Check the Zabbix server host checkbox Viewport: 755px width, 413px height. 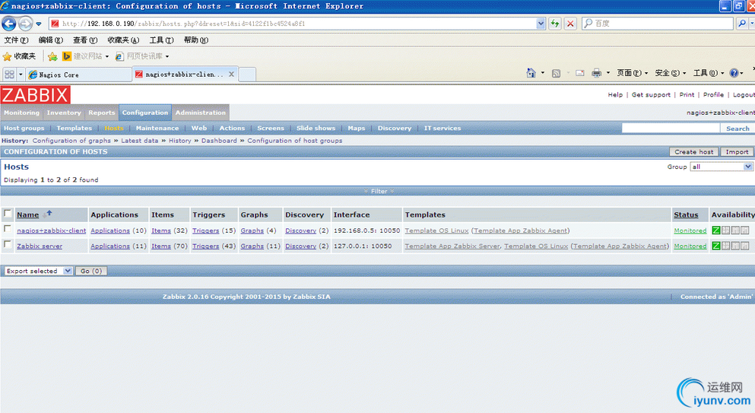pyautogui.click(x=7, y=244)
